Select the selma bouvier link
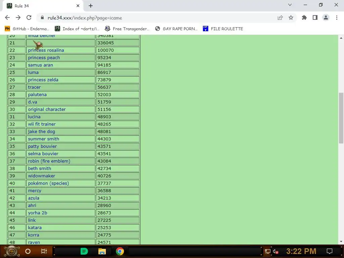Screen dimensions: 344x258 (x=43, y=154)
